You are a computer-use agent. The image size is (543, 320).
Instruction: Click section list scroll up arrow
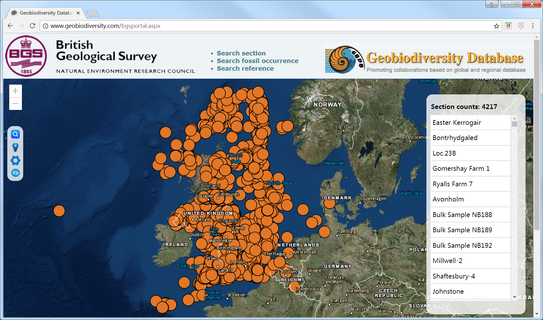pos(514,118)
